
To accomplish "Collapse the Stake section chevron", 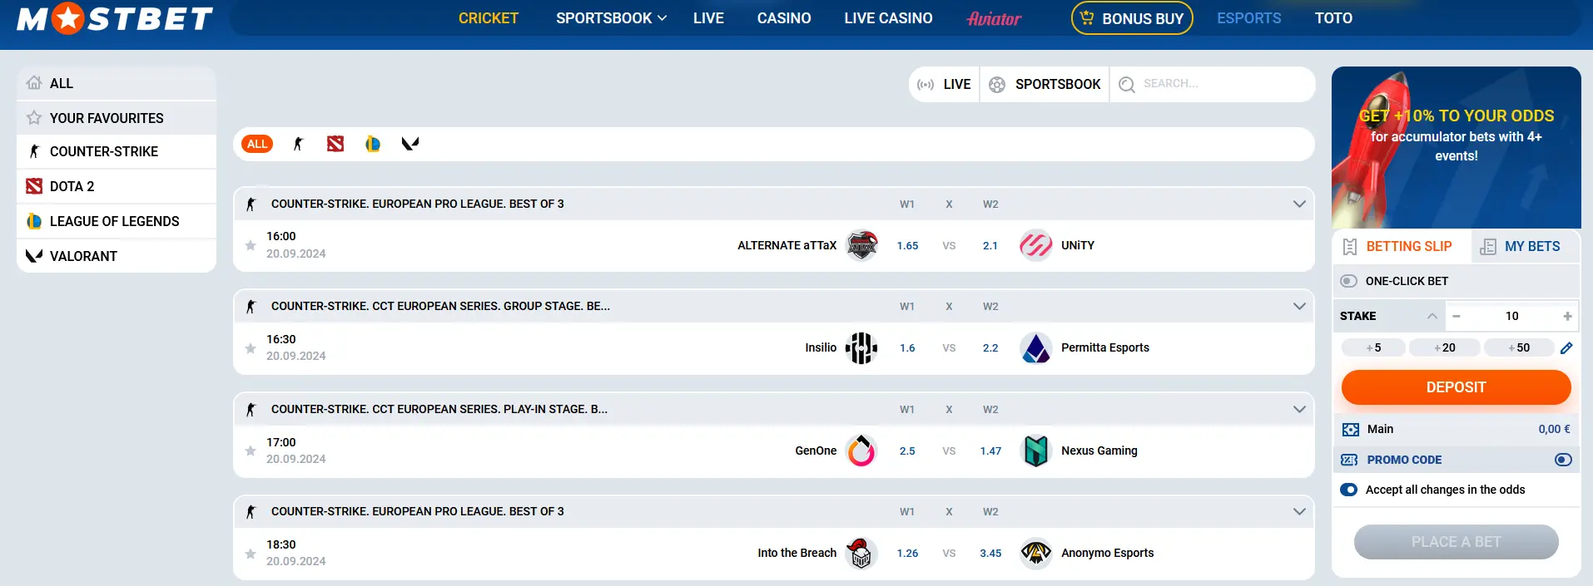I will pyautogui.click(x=1432, y=316).
